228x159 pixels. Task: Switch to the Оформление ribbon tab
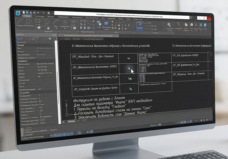coord(63,17)
